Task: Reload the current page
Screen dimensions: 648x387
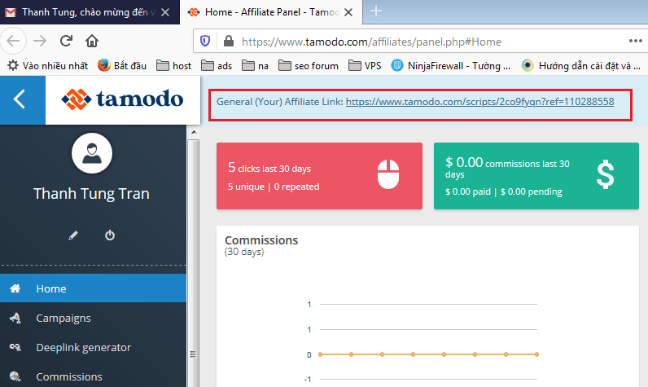Action: [x=66, y=41]
